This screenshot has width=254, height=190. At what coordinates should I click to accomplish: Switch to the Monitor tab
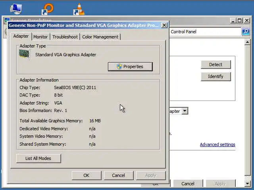(40, 37)
